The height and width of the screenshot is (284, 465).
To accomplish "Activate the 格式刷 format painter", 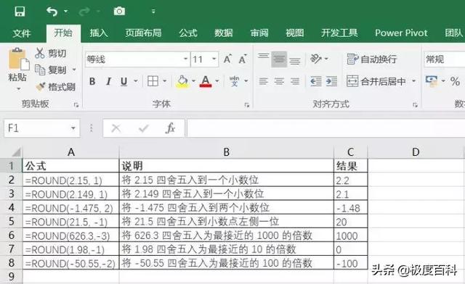I will click(55, 87).
